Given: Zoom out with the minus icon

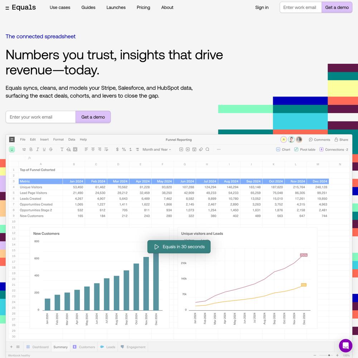Looking at the screenshot, I should point(315,355).
